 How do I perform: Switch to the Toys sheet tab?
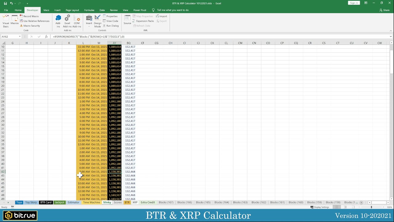click(x=19, y=203)
